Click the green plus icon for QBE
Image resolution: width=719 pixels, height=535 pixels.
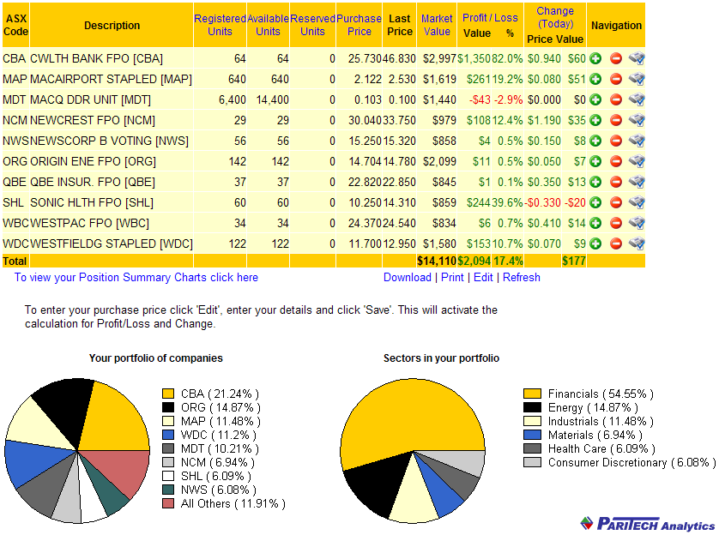[x=595, y=183]
